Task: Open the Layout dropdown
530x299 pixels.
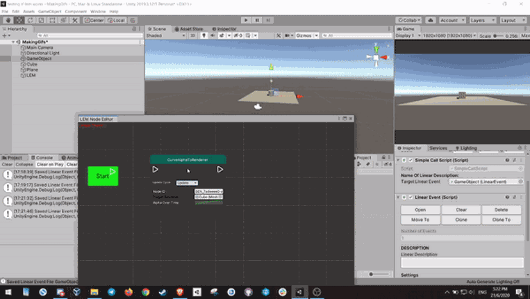Action: (x=513, y=20)
